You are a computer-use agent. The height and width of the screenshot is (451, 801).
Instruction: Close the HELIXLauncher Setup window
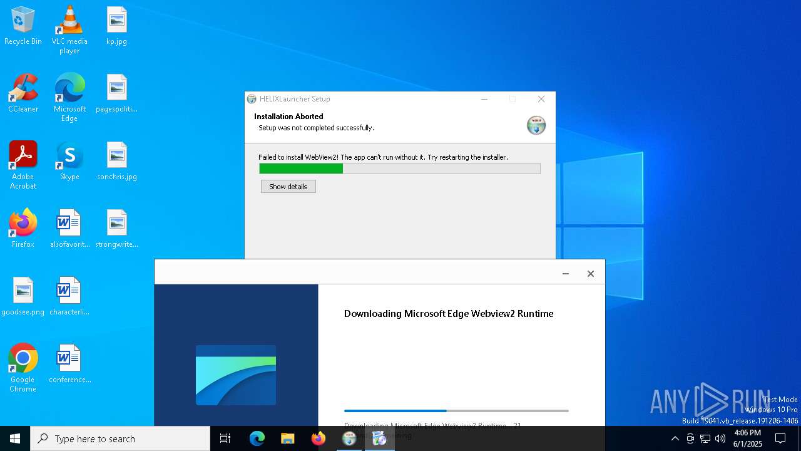click(541, 99)
